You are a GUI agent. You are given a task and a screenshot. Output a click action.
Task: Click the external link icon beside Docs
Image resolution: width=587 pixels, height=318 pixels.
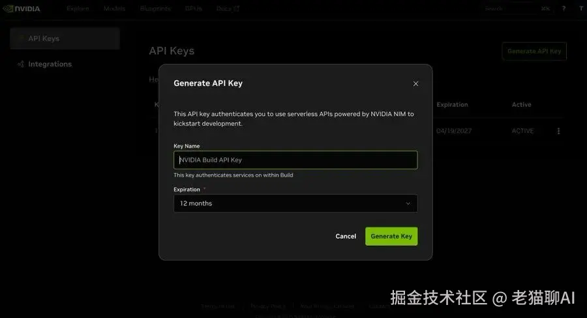237,8
